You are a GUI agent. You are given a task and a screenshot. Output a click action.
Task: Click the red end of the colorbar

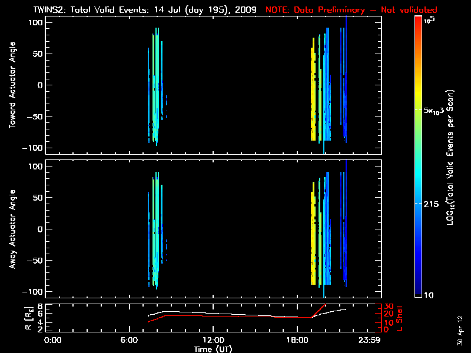[419, 24]
